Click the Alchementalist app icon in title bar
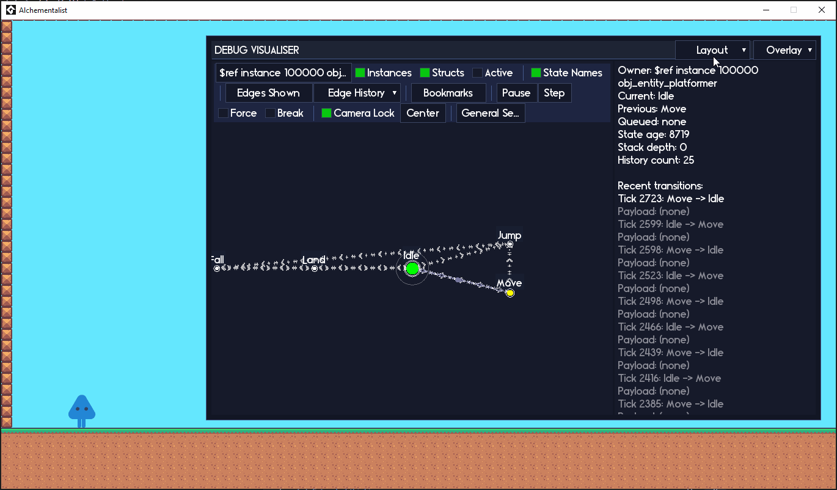 [x=10, y=10]
